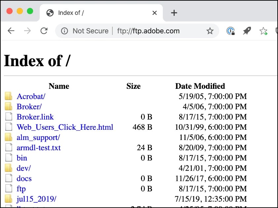Click the star extension with green badge
The height and width of the screenshot is (208, 278).
click(x=263, y=30)
